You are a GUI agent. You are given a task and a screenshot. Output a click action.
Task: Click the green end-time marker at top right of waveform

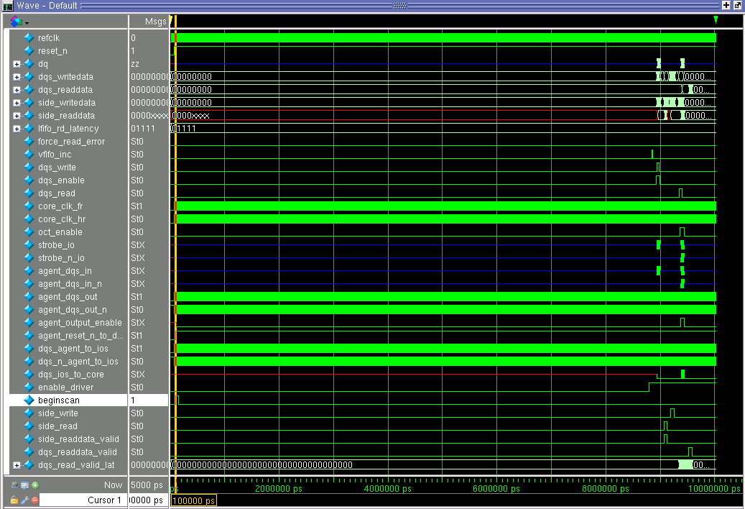tap(716, 19)
